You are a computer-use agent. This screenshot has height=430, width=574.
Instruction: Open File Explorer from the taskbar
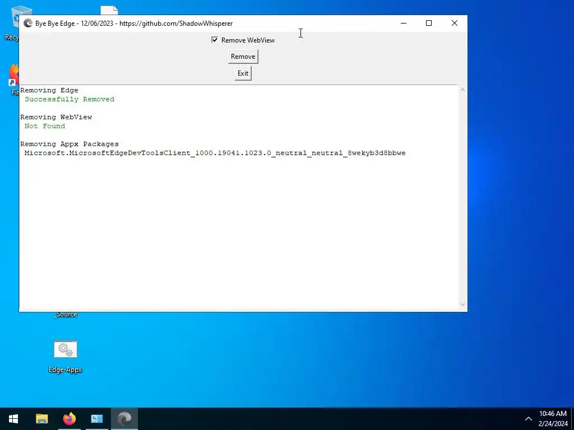(41, 419)
